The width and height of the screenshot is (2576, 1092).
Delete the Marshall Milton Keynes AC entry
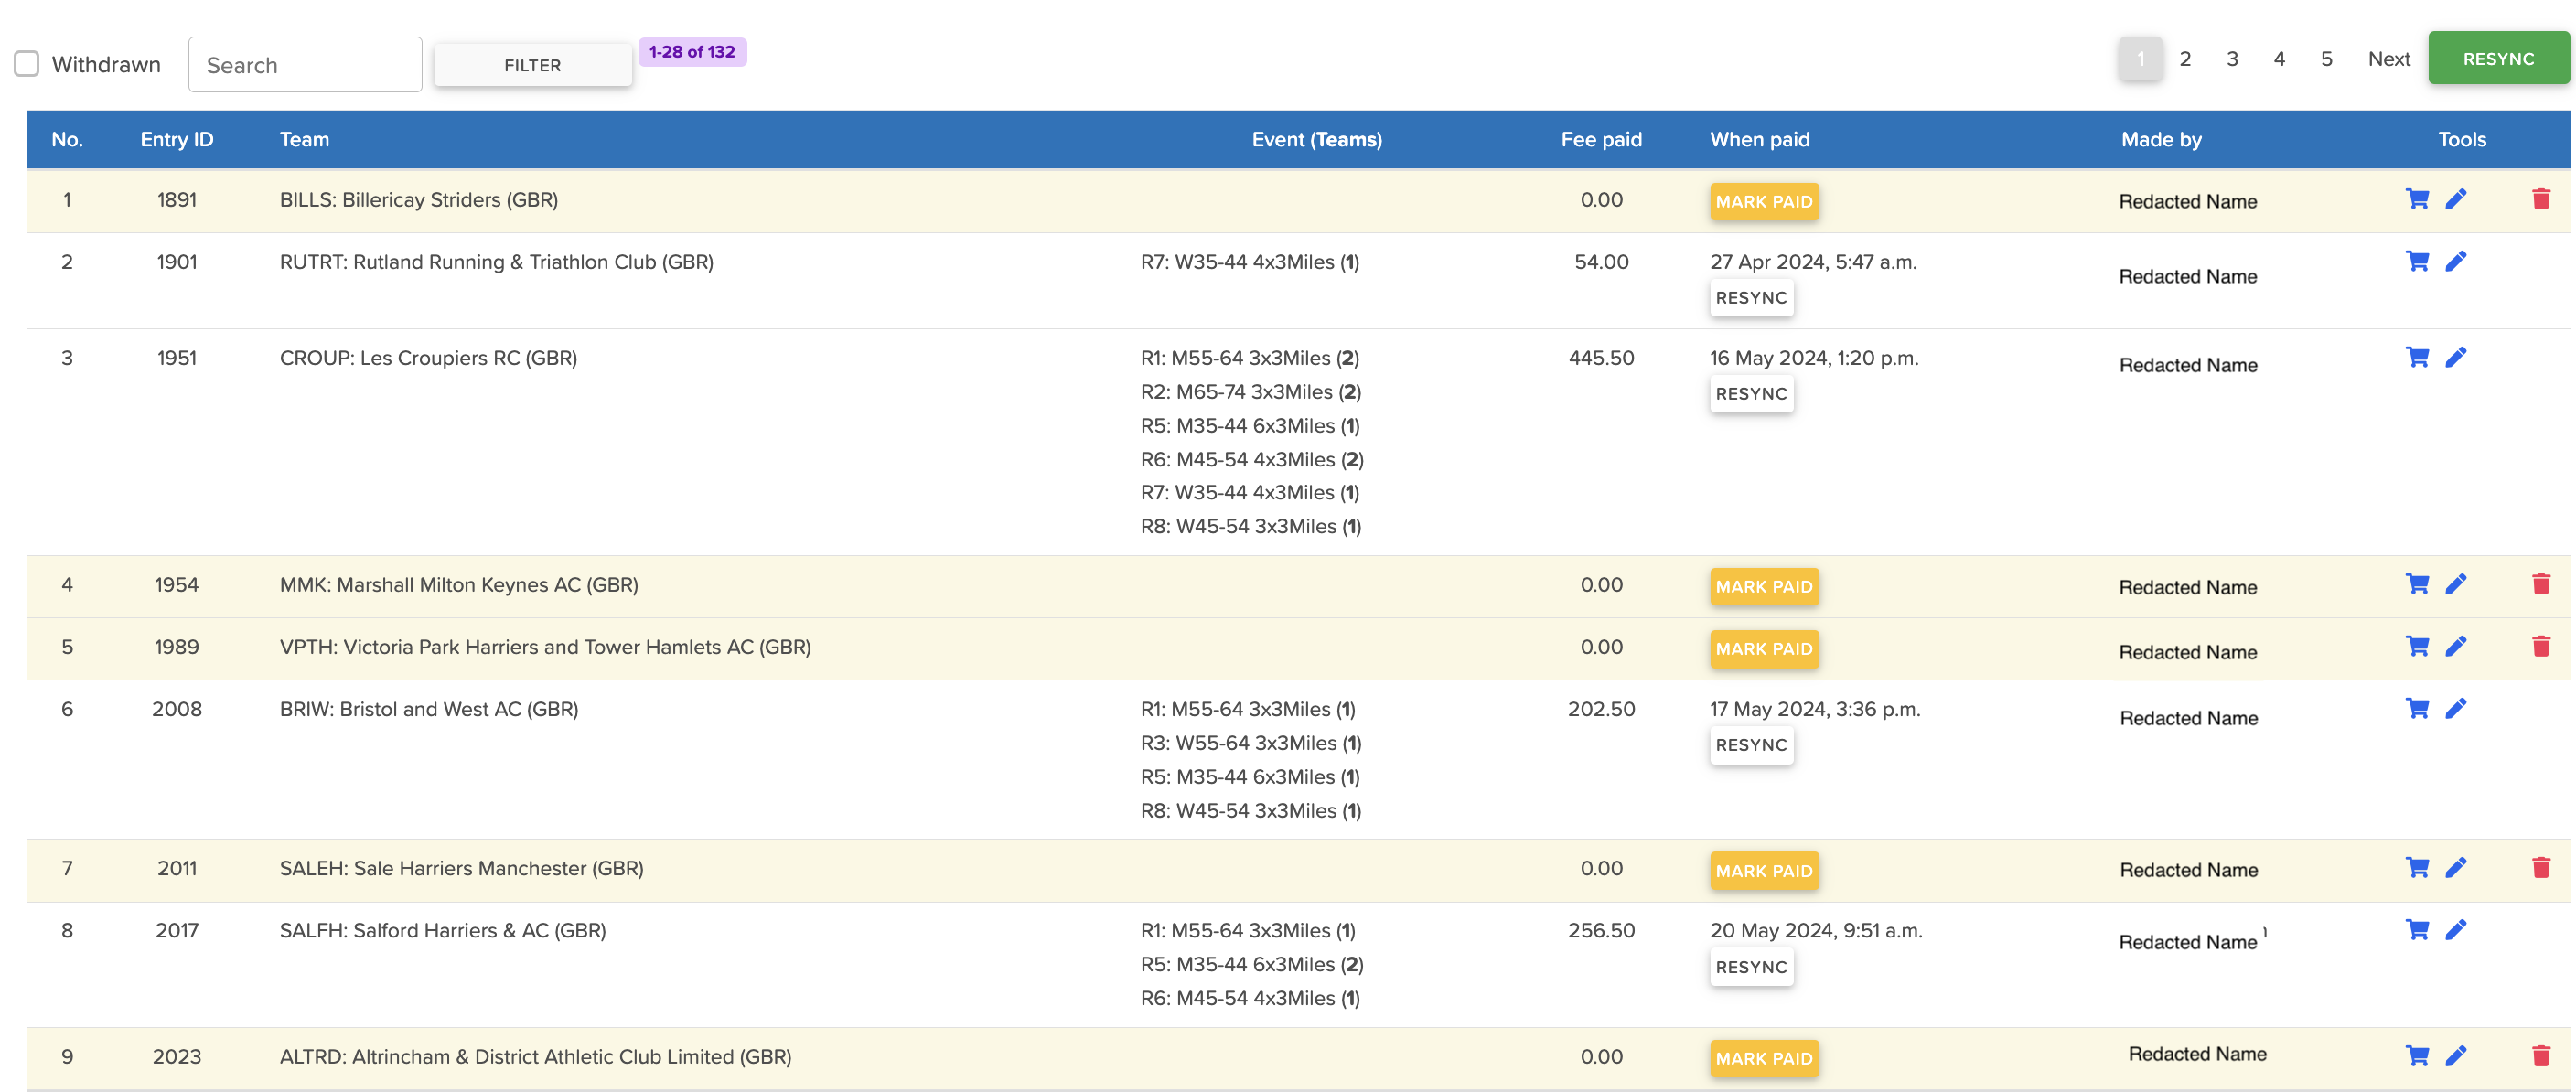pos(2541,584)
